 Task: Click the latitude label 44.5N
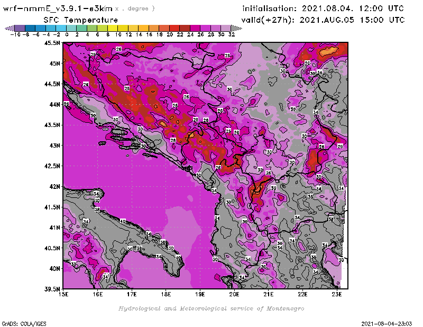(52, 84)
